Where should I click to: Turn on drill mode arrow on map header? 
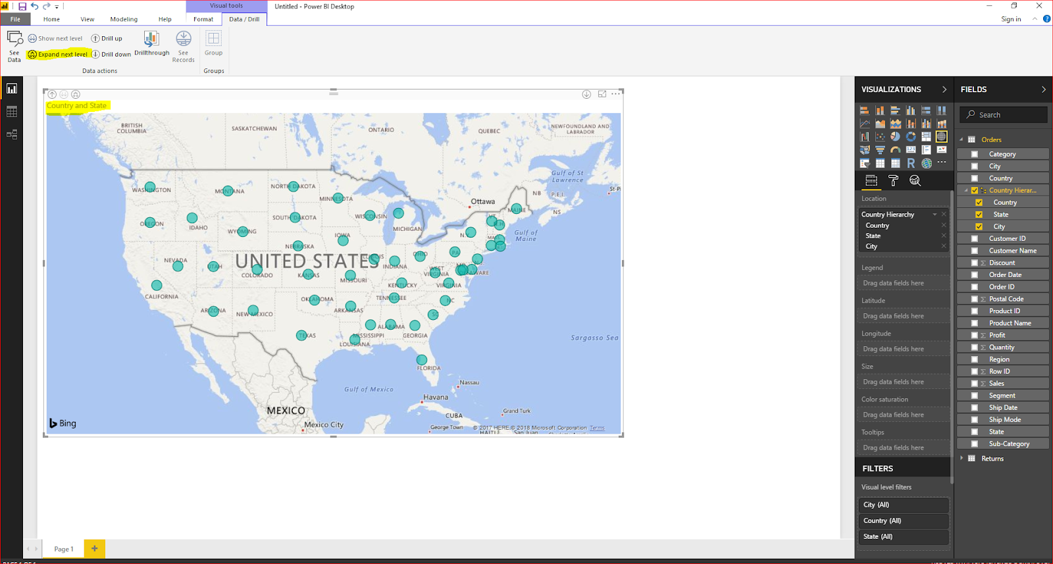pyautogui.click(x=586, y=94)
